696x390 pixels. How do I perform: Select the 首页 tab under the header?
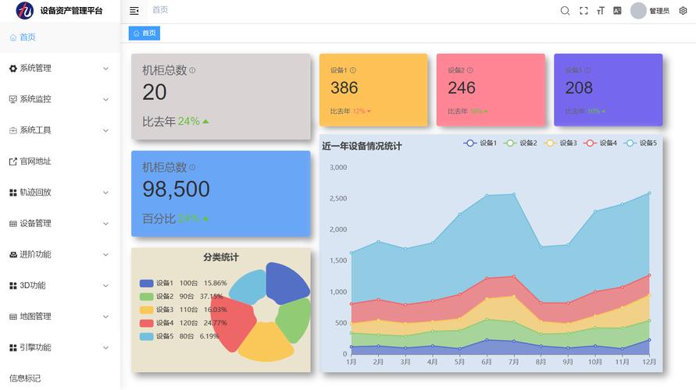coord(145,34)
